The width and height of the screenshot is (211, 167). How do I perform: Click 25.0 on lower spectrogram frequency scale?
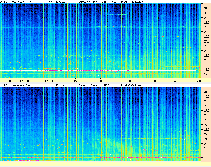click(207, 120)
